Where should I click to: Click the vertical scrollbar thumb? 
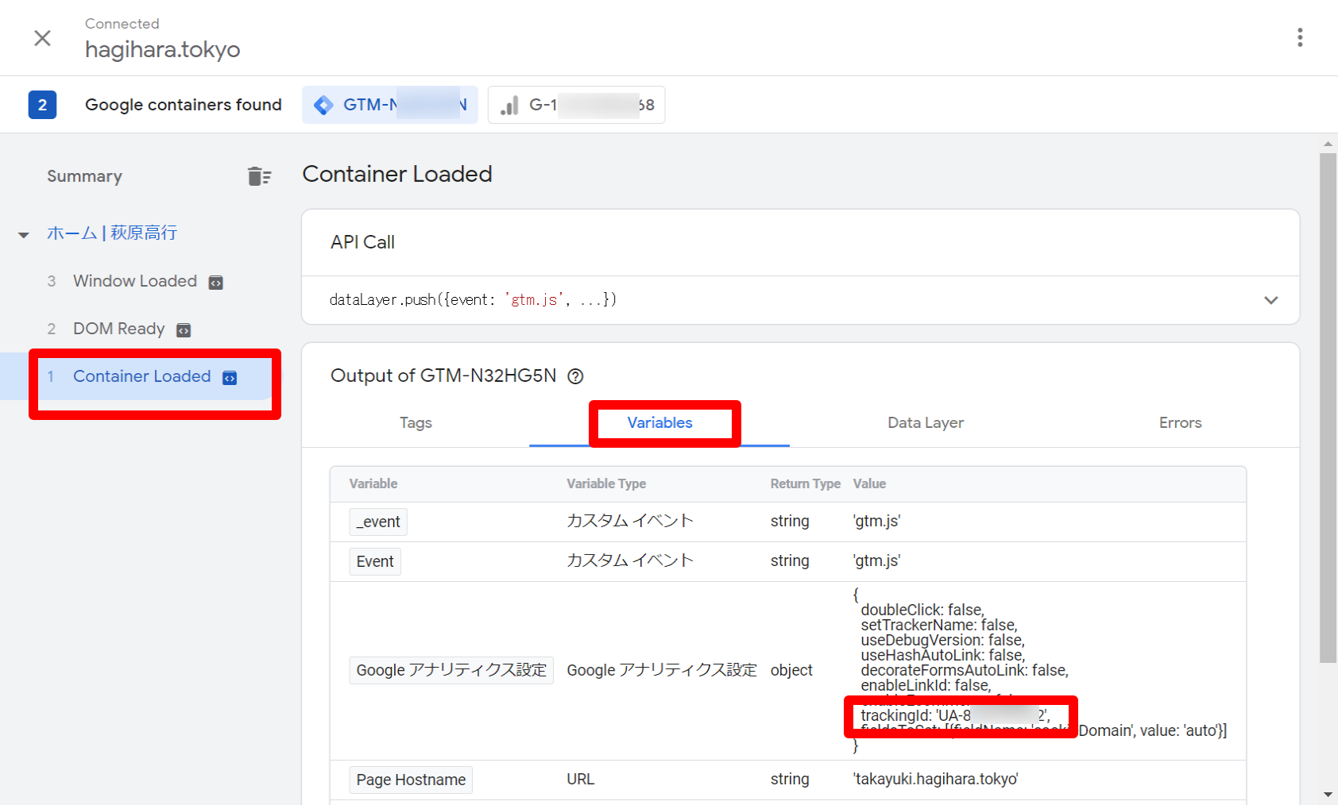pos(1328,407)
